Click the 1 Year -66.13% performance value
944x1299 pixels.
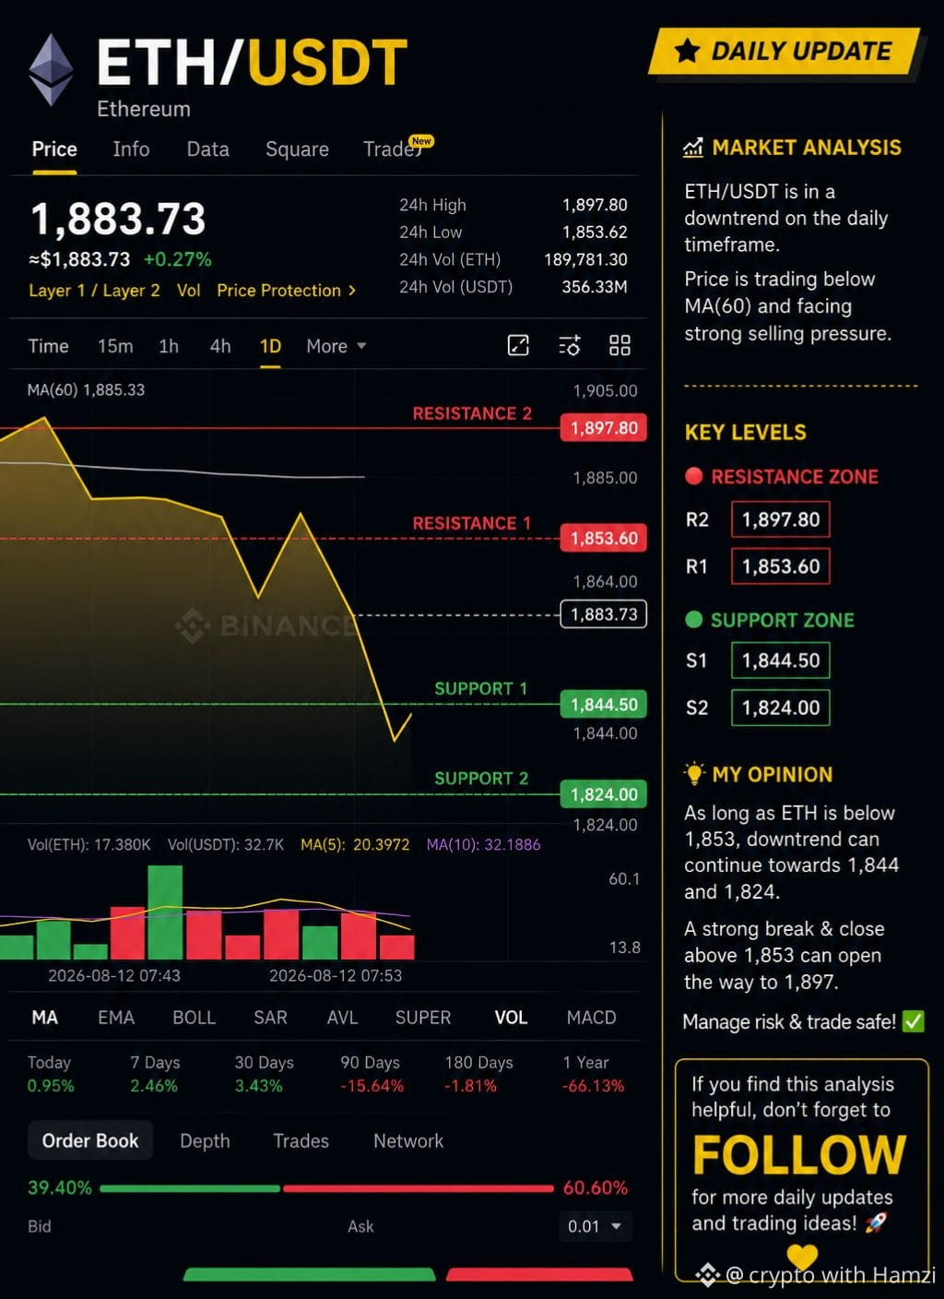(x=593, y=1086)
